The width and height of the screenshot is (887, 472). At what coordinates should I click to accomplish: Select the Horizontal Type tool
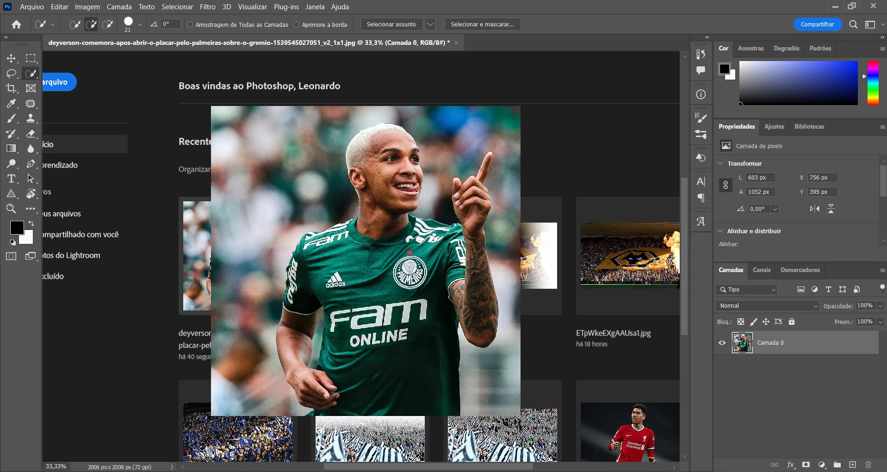pyautogui.click(x=11, y=179)
